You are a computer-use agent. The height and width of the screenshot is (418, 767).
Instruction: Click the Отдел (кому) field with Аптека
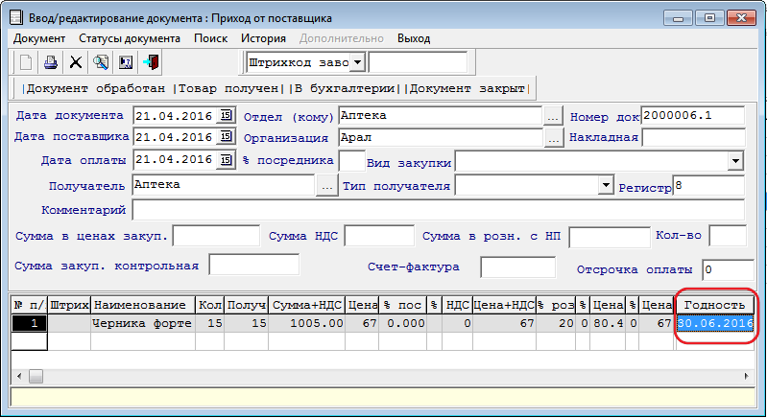pyautogui.click(x=441, y=116)
